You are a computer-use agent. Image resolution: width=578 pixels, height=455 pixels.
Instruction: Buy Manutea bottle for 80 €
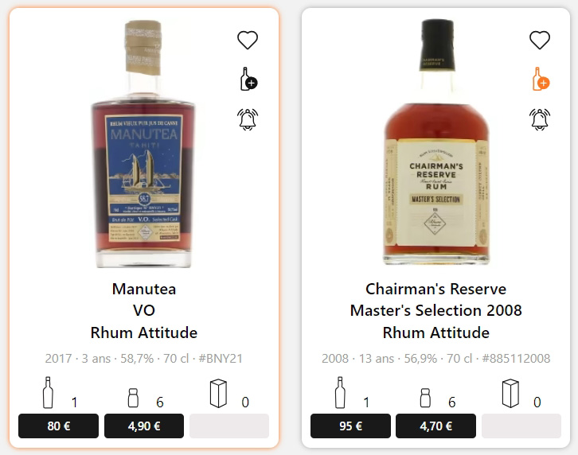[58, 426]
